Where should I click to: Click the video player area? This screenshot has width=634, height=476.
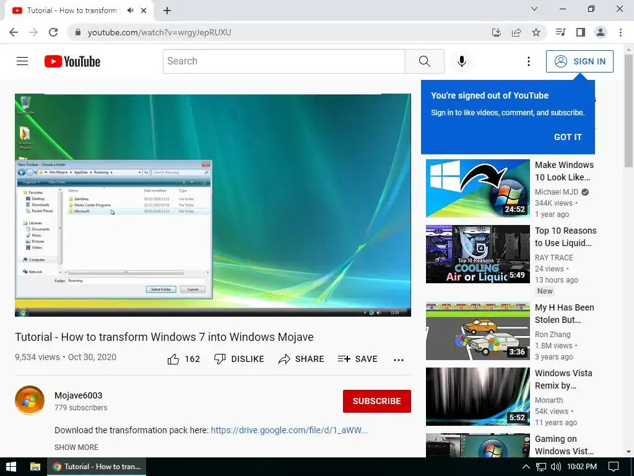(x=213, y=205)
